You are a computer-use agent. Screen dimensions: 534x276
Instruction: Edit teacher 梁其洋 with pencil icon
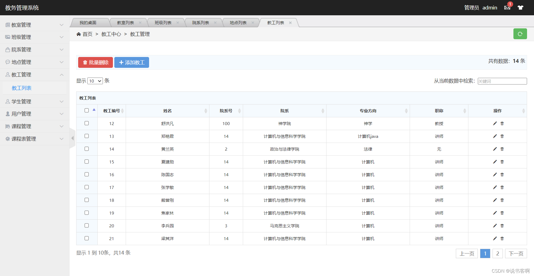point(495,238)
